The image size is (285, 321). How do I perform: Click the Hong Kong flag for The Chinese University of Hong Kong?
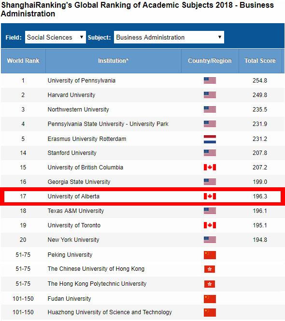[210, 269]
